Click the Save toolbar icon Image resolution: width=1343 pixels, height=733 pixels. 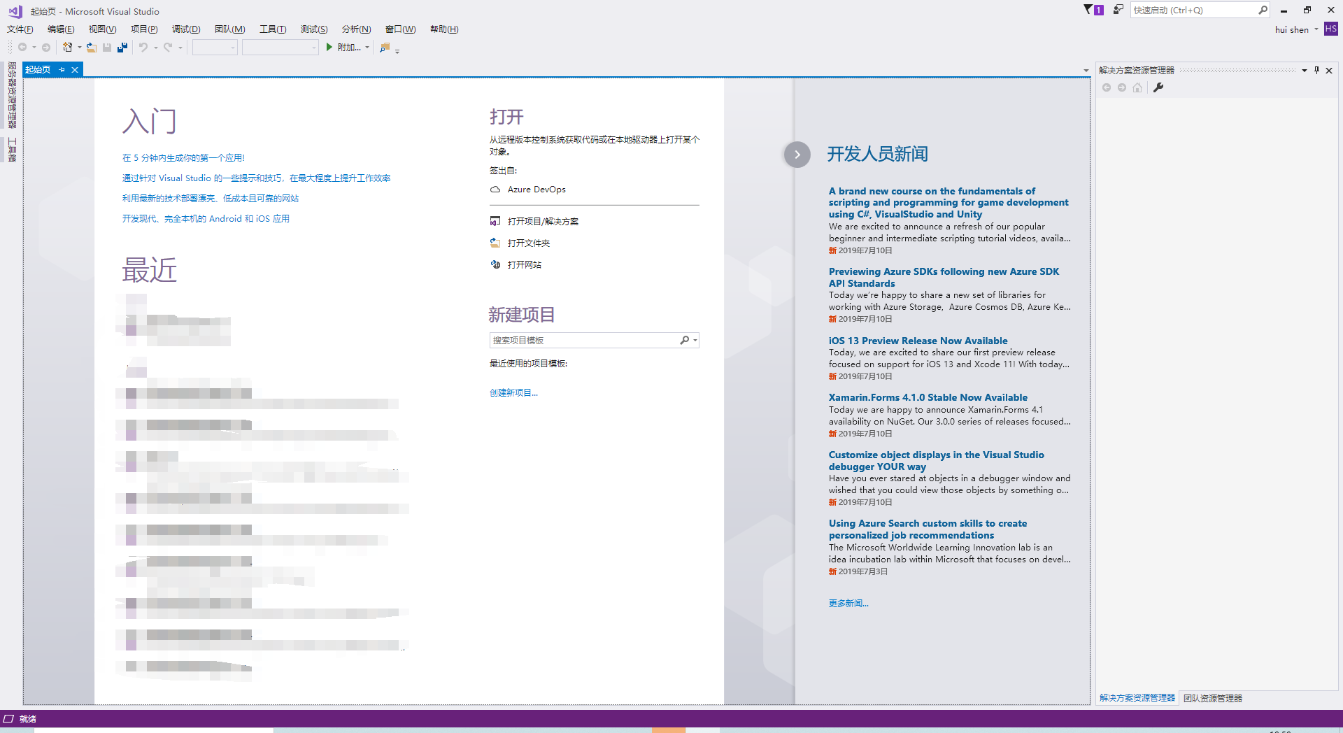pos(107,48)
